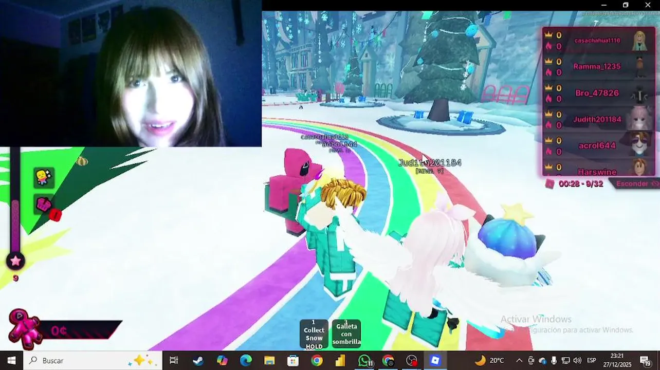Click the pink star level badge
Viewport: 660px width, 370px height.
[x=15, y=261]
